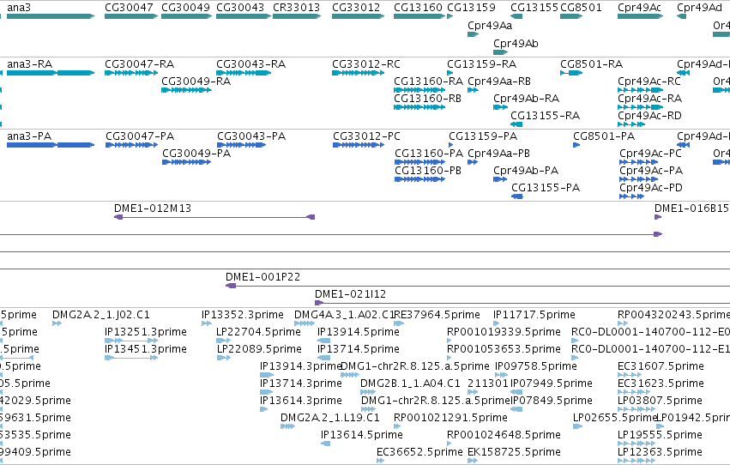Click the CG13159-PA protein label
The width and height of the screenshot is (730, 465).
(x=483, y=136)
